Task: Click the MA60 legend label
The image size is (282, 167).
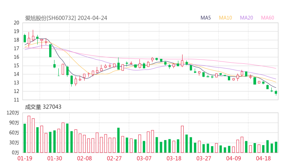Action: (268, 18)
